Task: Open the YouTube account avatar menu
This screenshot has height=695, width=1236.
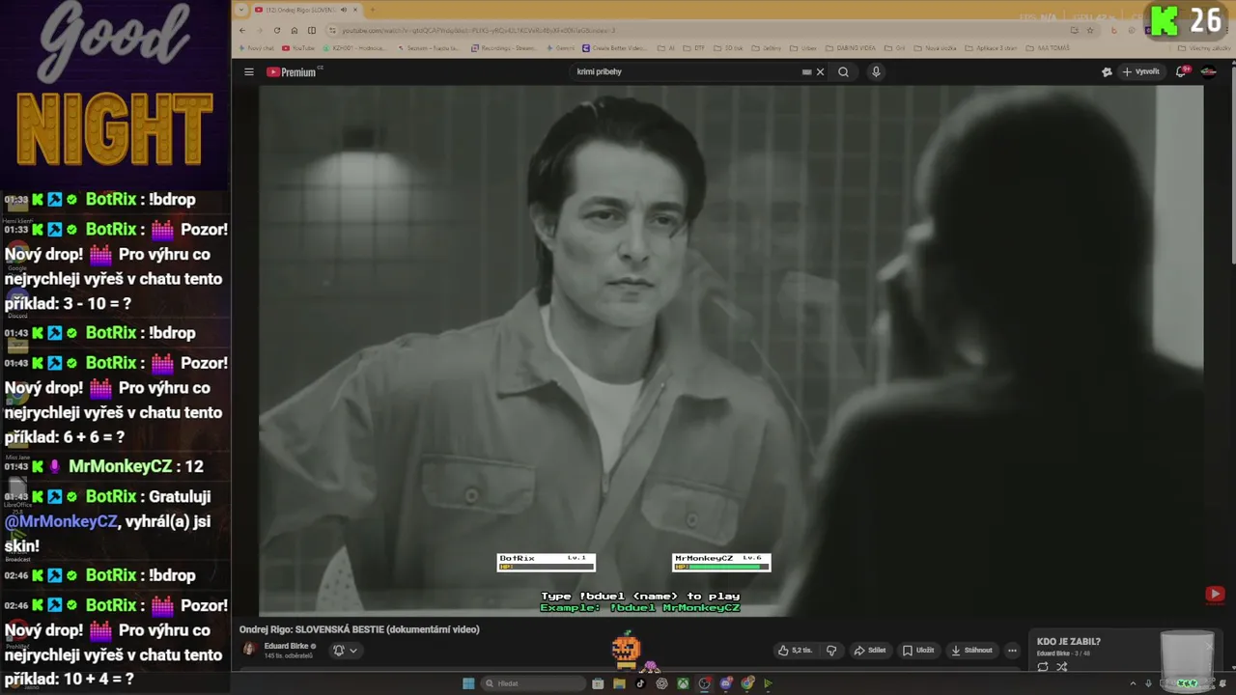Action: [1209, 72]
